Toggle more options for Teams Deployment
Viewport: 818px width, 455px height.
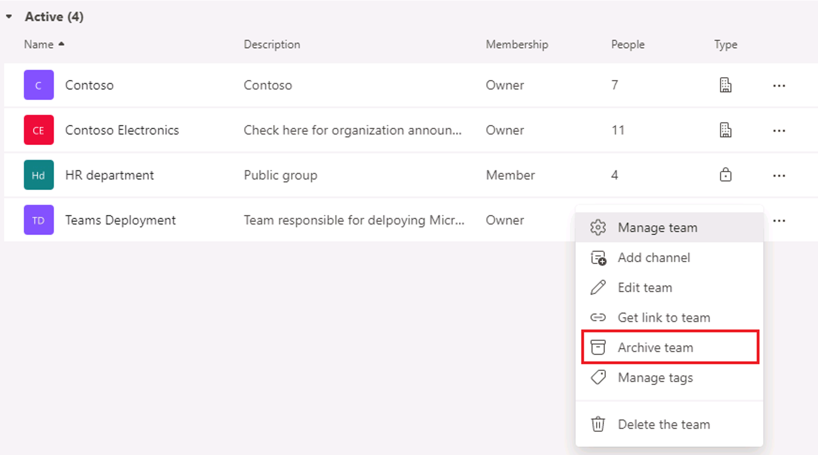click(779, 221)
